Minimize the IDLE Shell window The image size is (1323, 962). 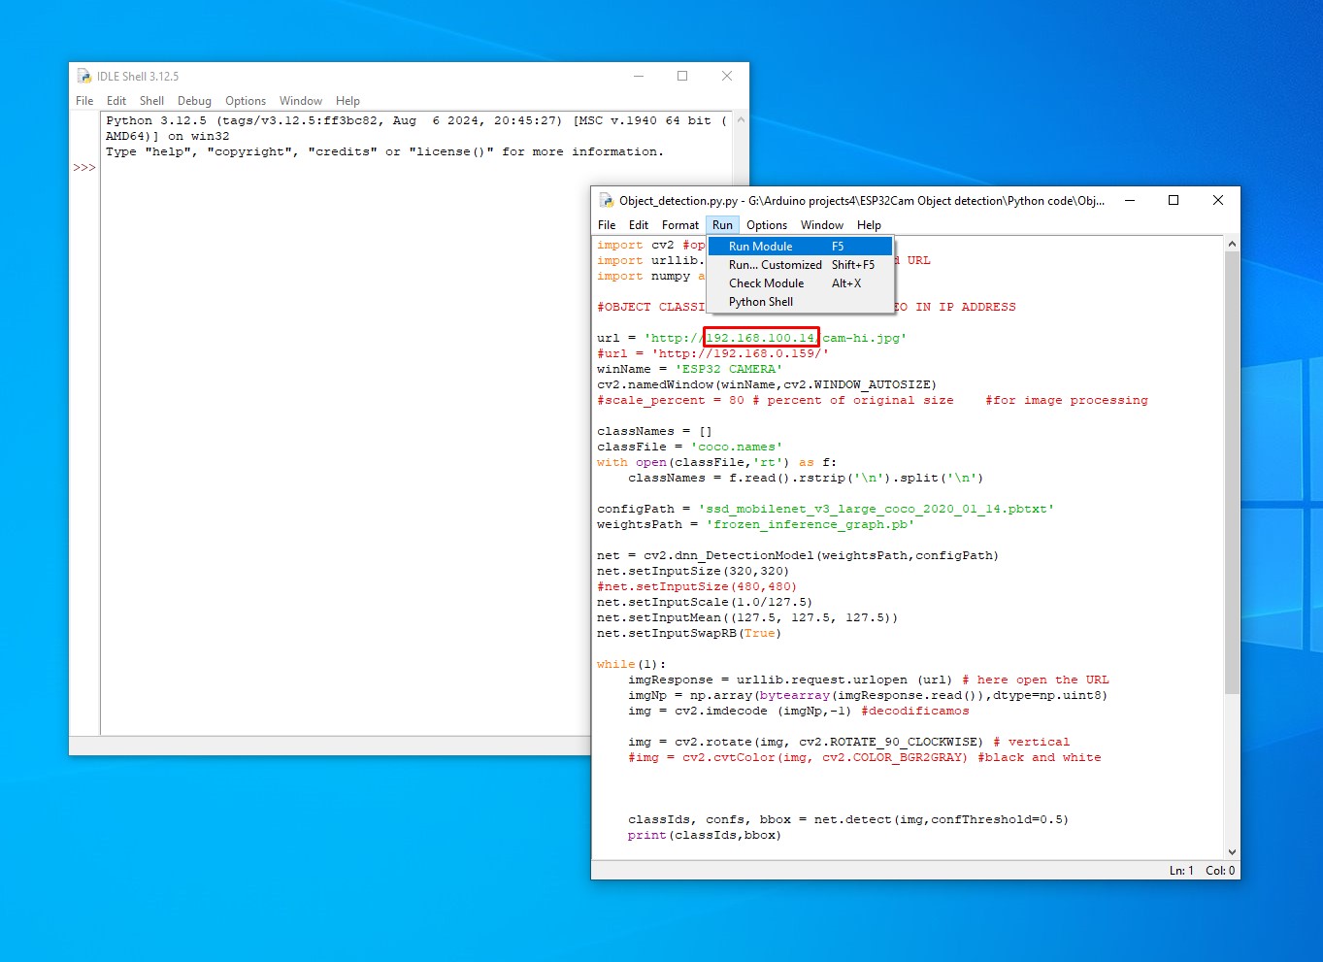tap(638, 76)
